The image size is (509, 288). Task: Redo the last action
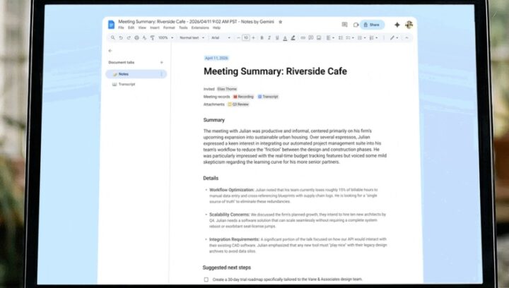pos(129,38)
